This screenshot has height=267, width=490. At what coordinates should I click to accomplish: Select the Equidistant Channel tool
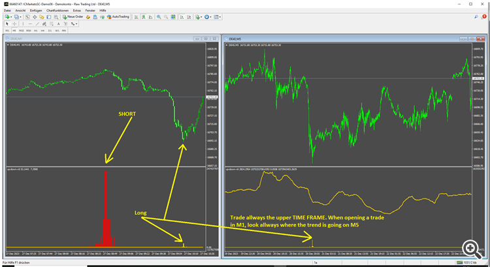(x=44, y=24)
